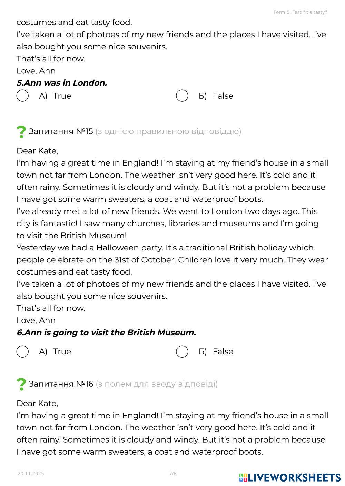Image resolution: width=345 pixels, height=486 pixels.
Task: Choose the True radio button for the British Museum statement
Action: [x=22, y=351]
